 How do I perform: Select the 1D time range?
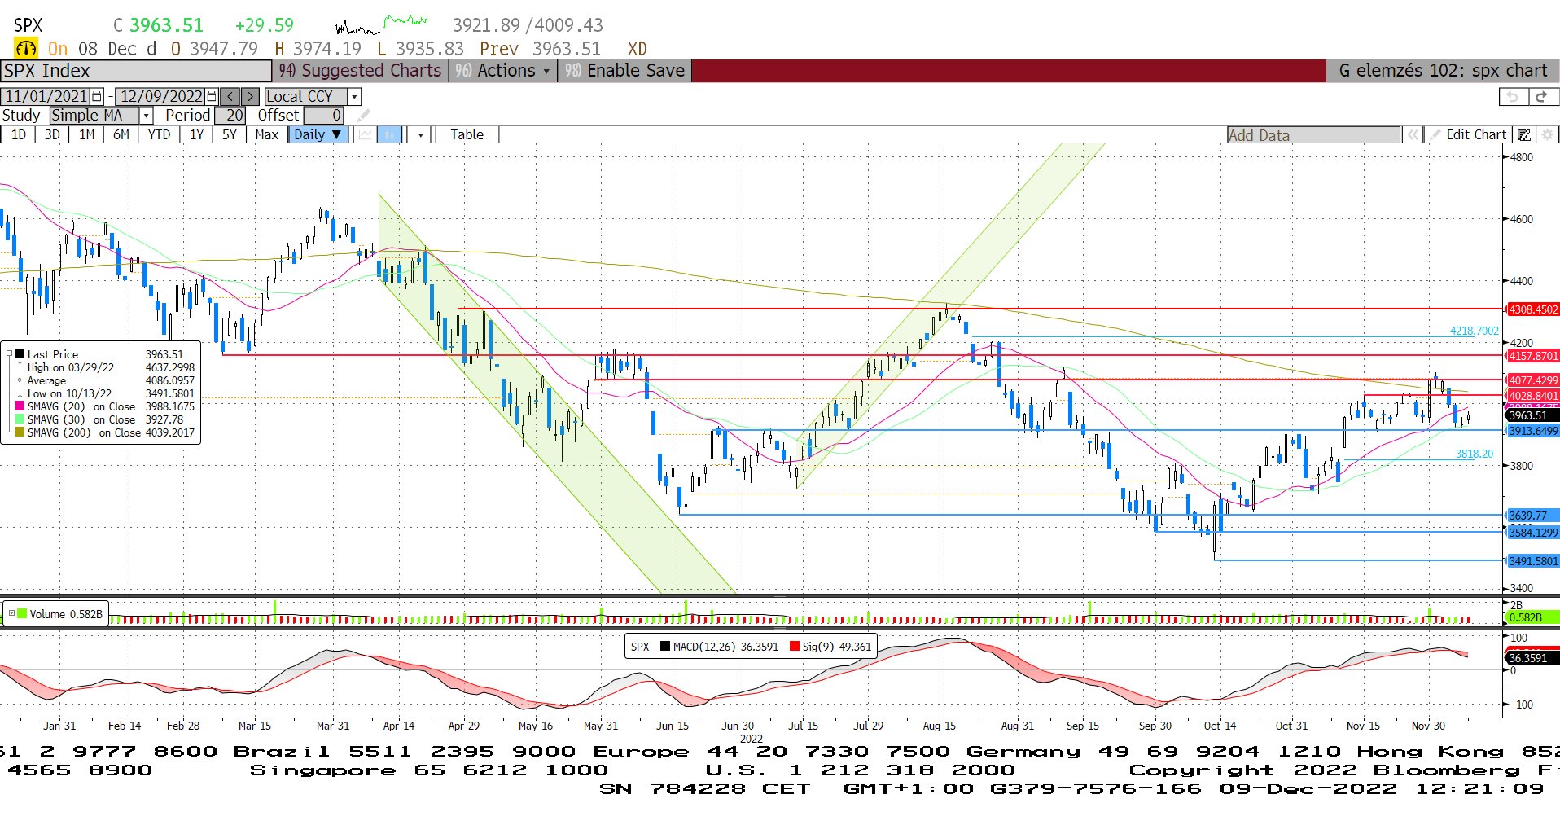(x=18, y=134)
